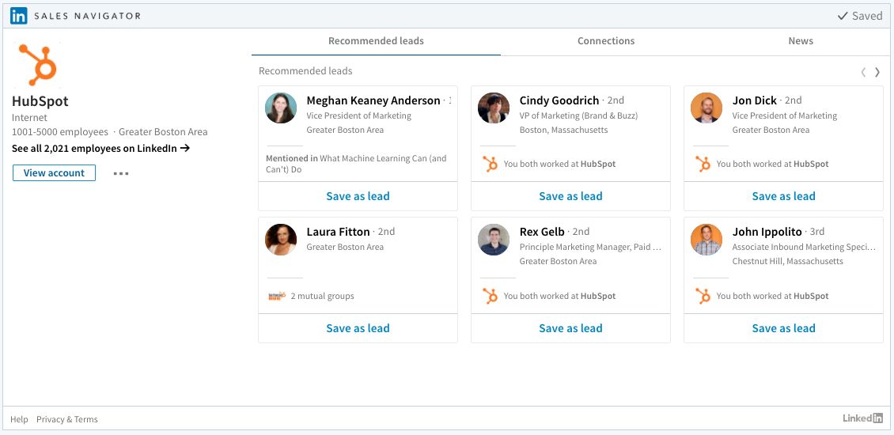Image resolution: width=894 pixels, height=435 pixels.
Task: Click Cindy Goodrich's profile photo
Action: [494, 108]
